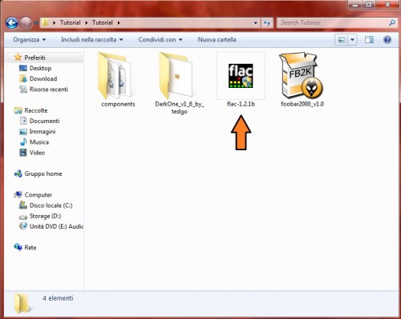The image size is (401, 319).
Task: Click the second Tutorial breadcrumb segment
Action: pyautogui.click(x=103, y=22)
